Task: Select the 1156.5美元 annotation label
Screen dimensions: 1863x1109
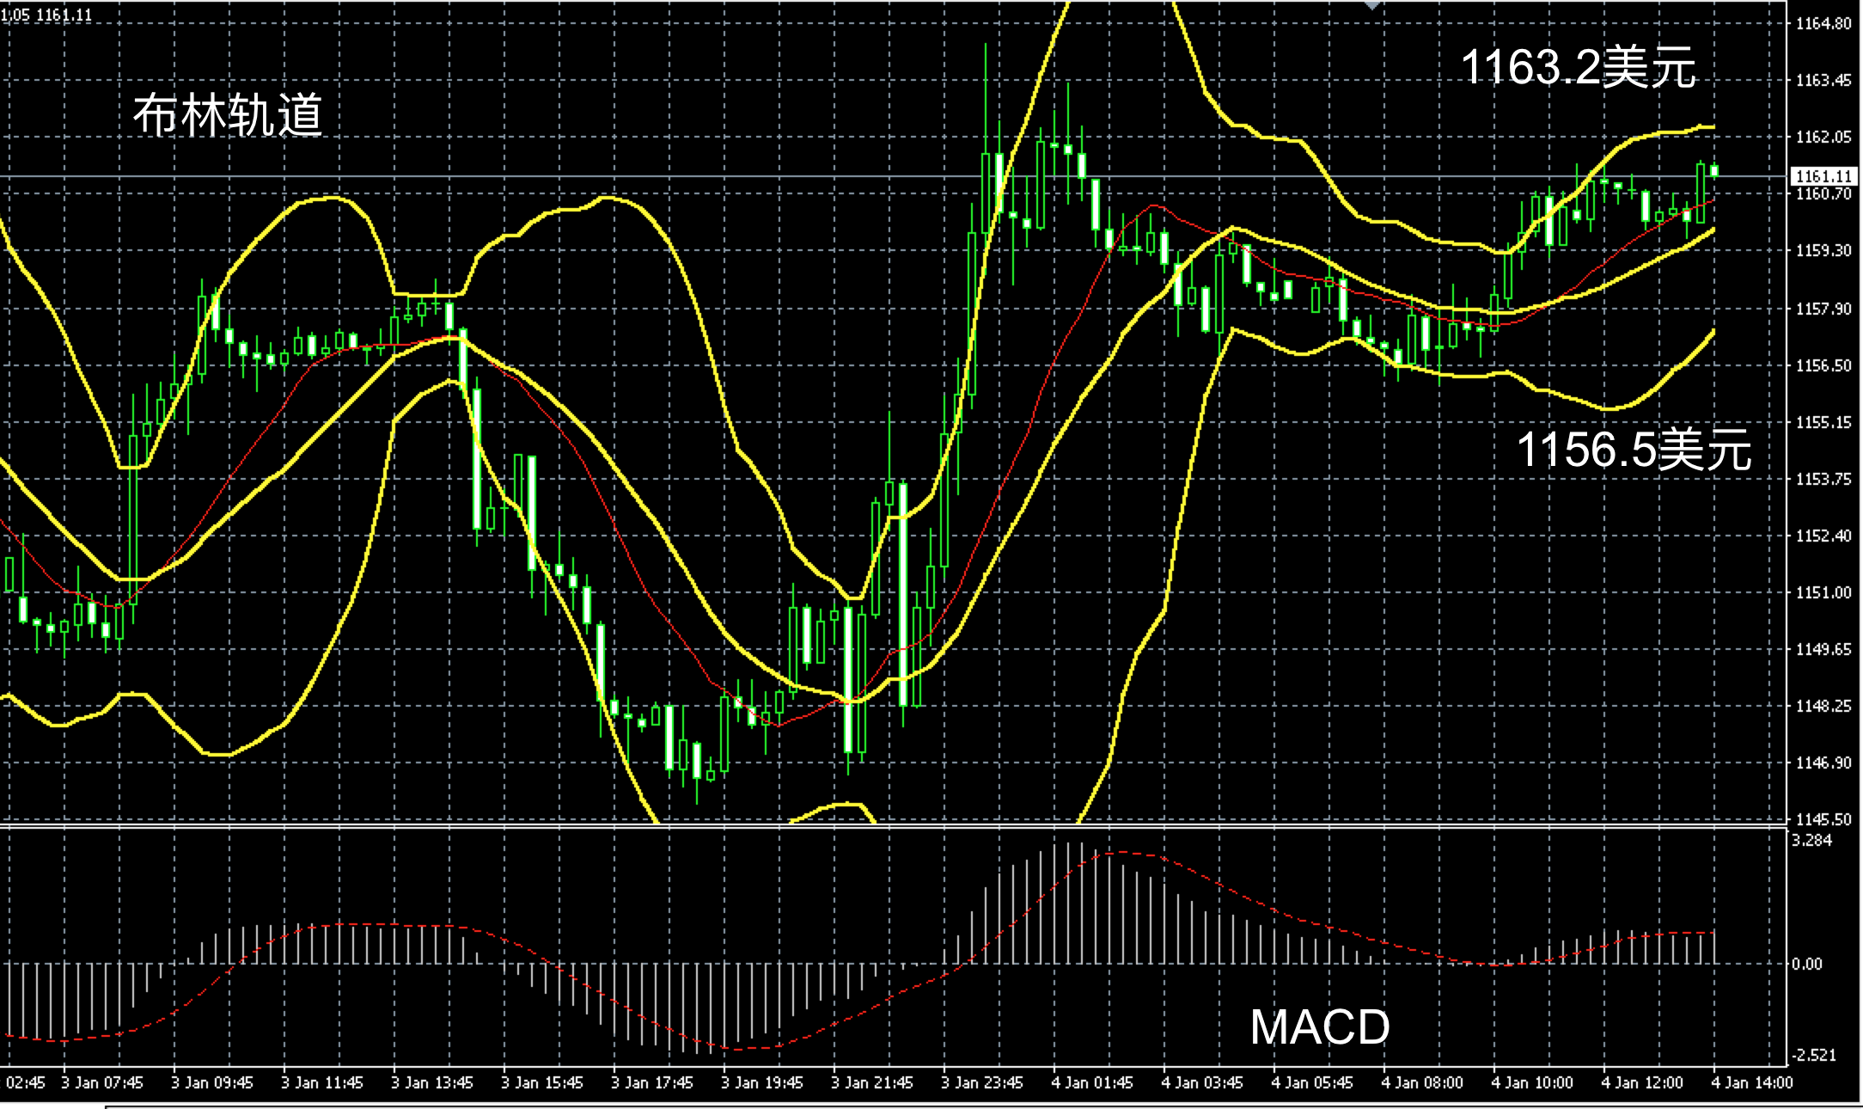Action: [1634, 449]
